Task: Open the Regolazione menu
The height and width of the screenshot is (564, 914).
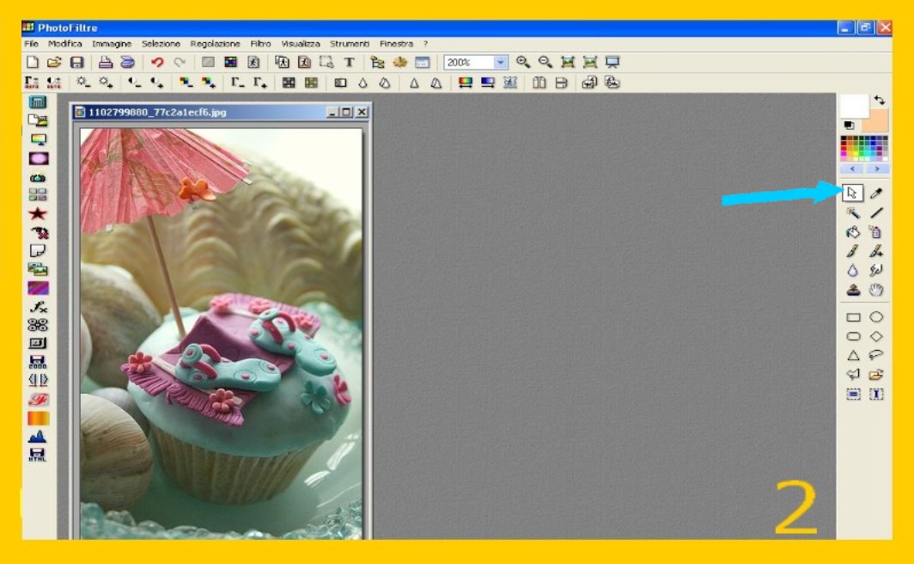Action: point(215,44)
